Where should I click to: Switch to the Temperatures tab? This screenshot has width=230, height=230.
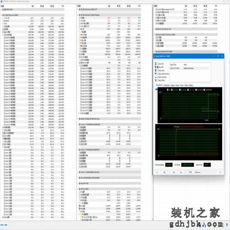(x=159, y=85)
